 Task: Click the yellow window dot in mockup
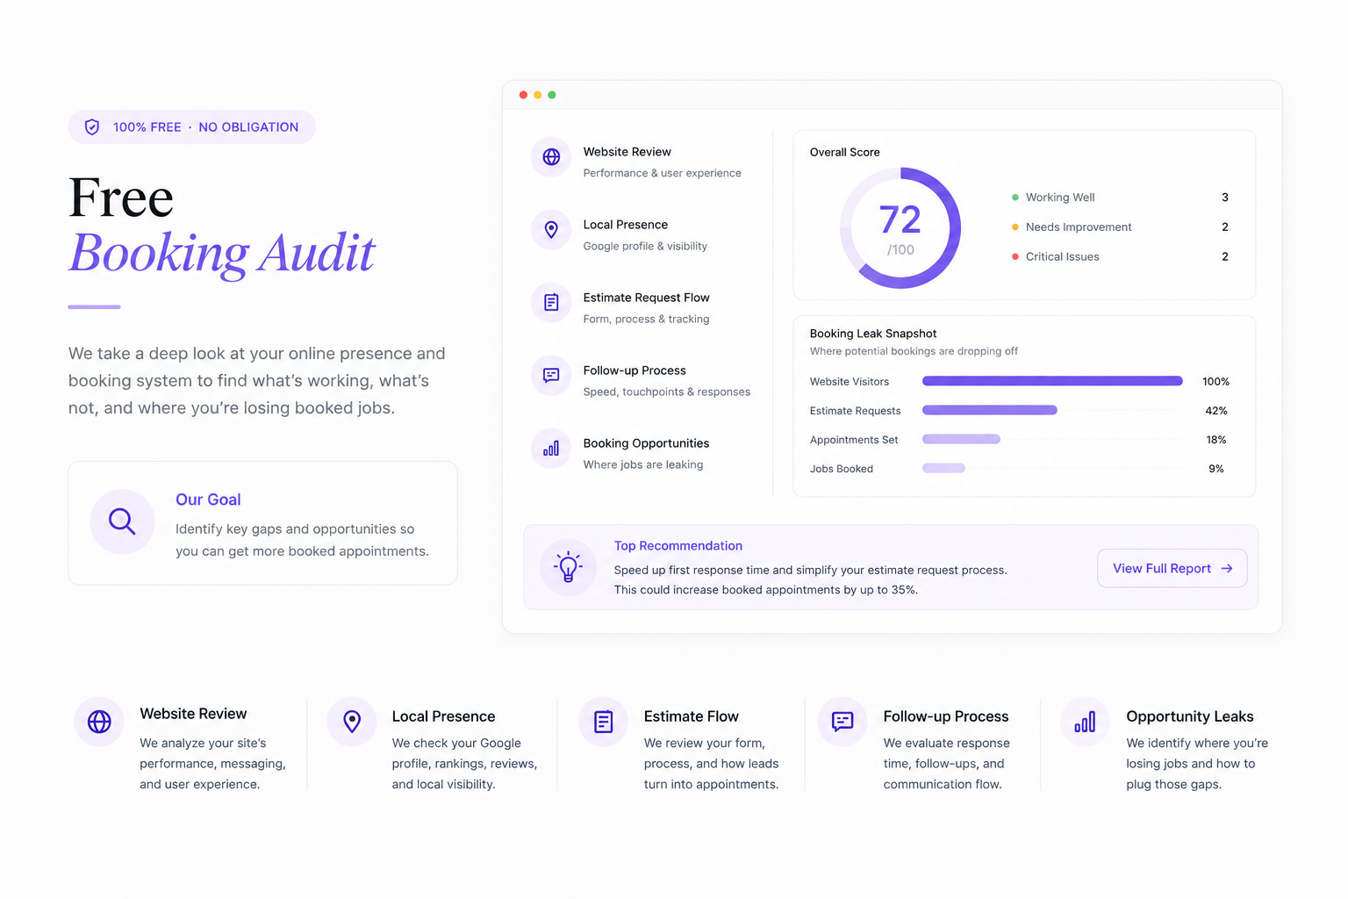tap(537, 95)
